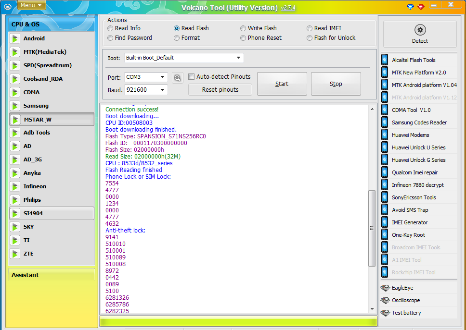This screenshot has height=330, width=466.
Task: Enable Auto-detect Pinouts checkbox
Action: click(192, 77)
